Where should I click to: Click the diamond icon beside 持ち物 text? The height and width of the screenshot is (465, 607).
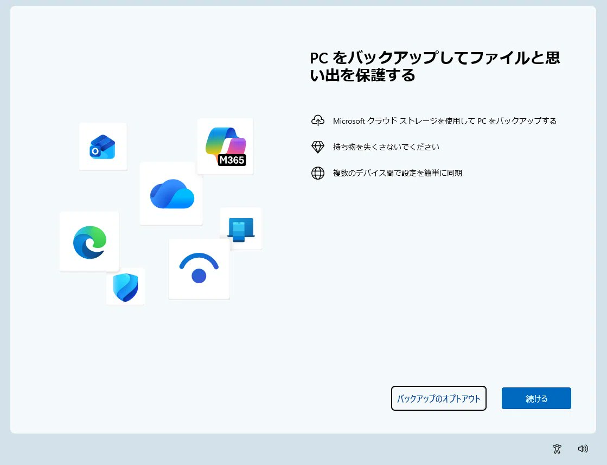[x=318, y=146]
